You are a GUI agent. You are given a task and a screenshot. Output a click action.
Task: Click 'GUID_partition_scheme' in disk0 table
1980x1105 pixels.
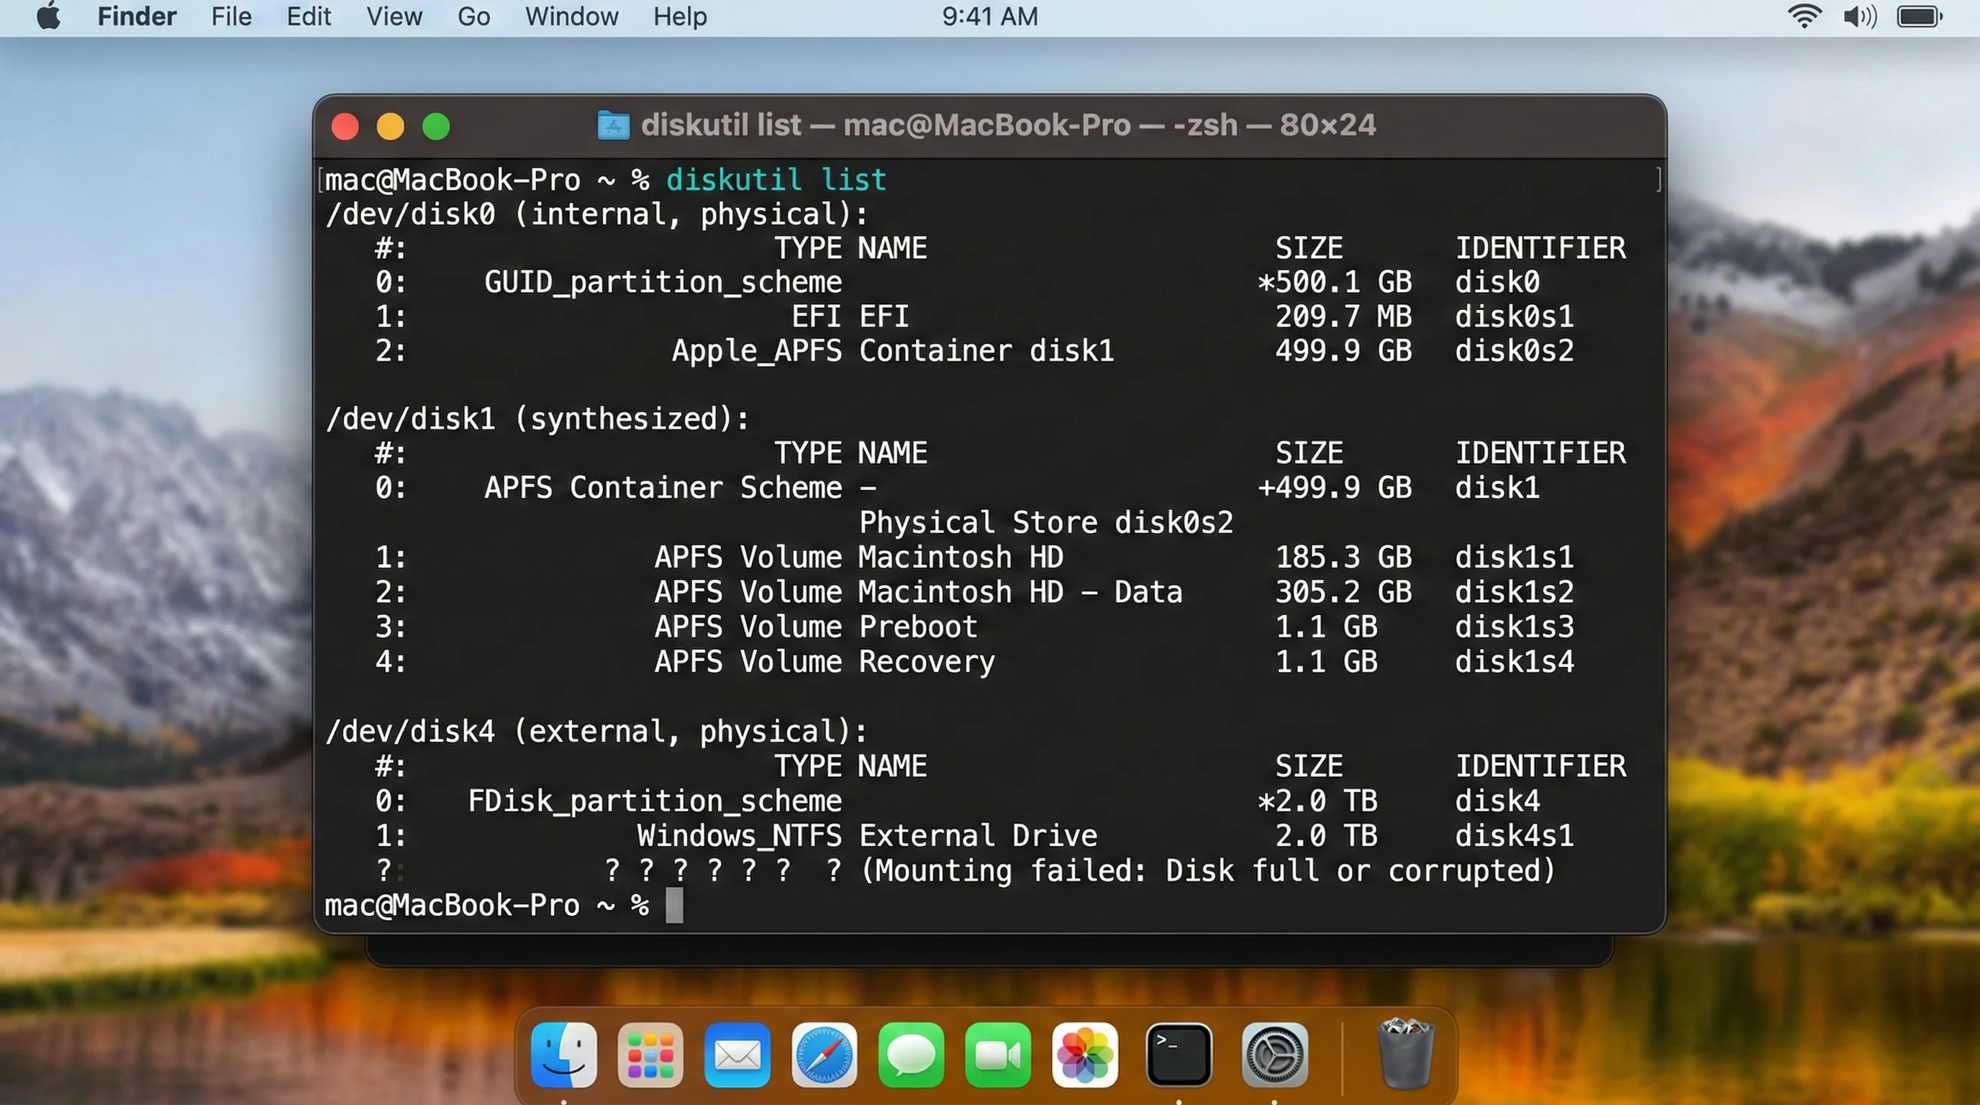663,283
